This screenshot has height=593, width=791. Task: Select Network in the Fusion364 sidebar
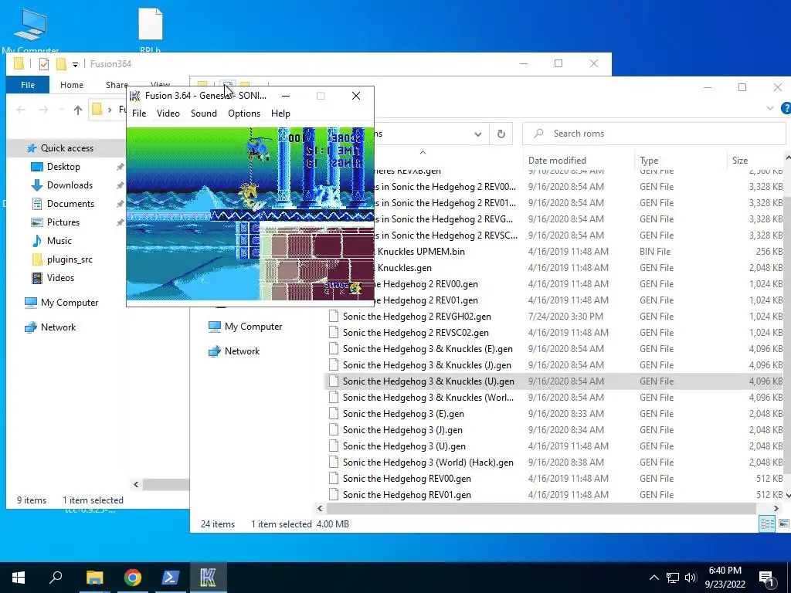click(58, 327)
